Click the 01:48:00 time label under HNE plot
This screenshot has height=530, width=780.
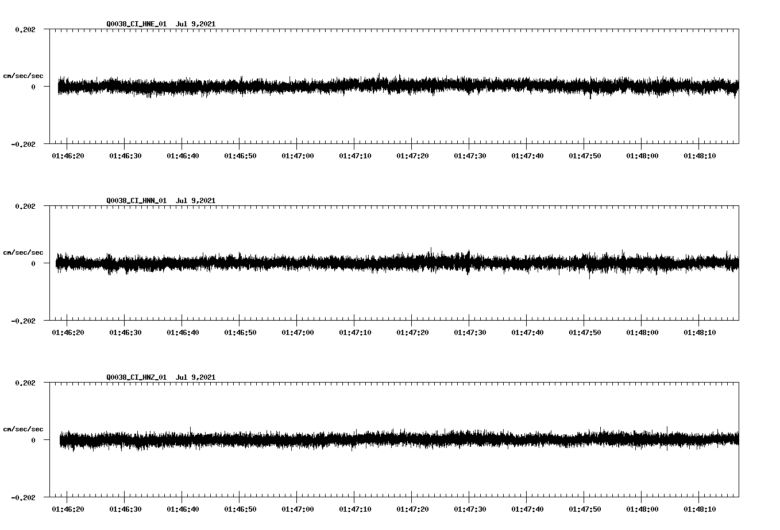(642, 156)
